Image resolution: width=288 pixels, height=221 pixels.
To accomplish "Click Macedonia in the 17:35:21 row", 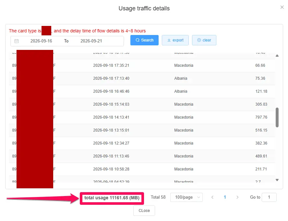I will pyautogui.click(x=184, y=65).
